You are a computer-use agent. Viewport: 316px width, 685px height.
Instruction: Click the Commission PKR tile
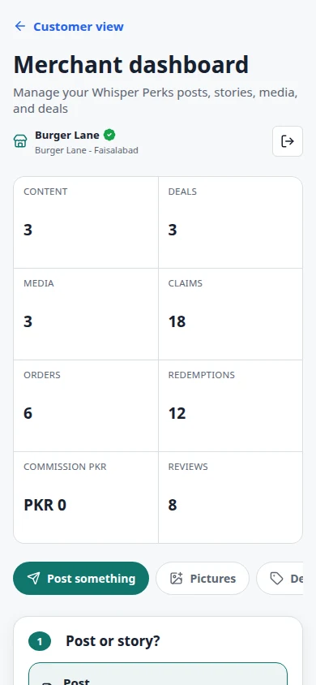pos(86,498)
